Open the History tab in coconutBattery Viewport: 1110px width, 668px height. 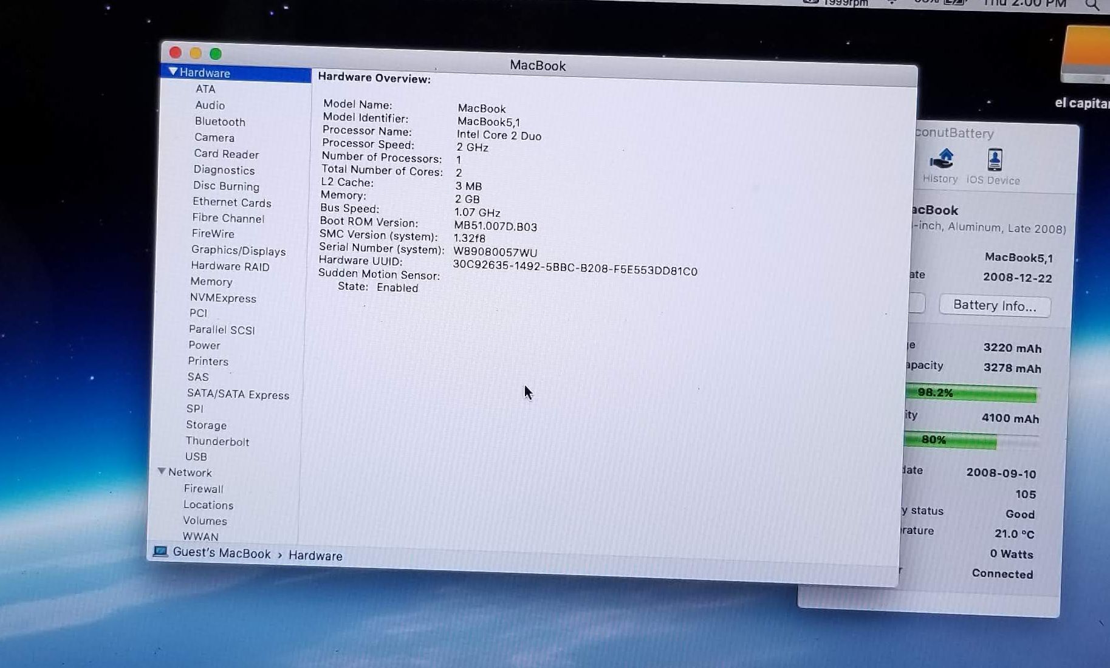[940, 166]
